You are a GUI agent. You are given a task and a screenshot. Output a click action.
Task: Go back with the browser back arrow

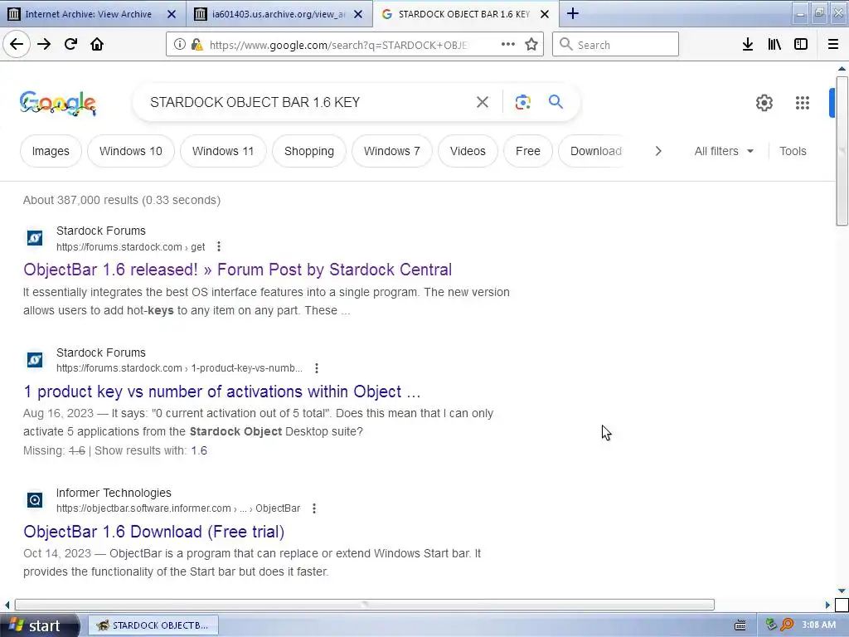click(x=17, y=45)
